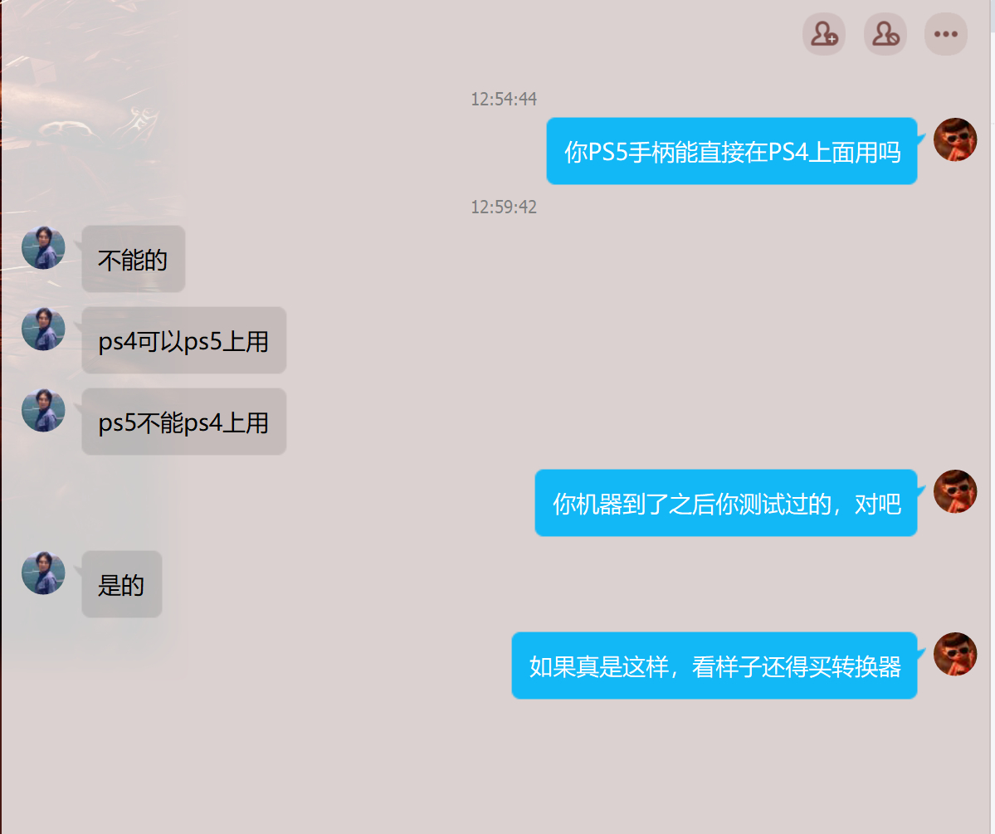The height and width of the screenshot is (834, 995).
Task: Click contact avatar beside ps5不能ps4上用
Action: (x=43, y=410)
